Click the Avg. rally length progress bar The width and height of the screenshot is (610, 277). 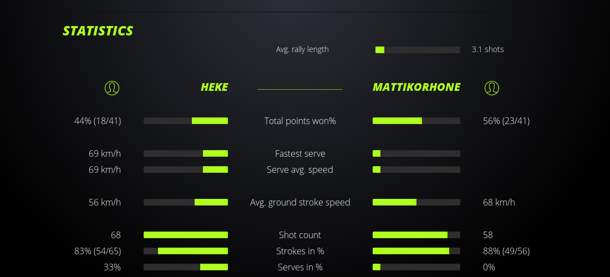418,50
